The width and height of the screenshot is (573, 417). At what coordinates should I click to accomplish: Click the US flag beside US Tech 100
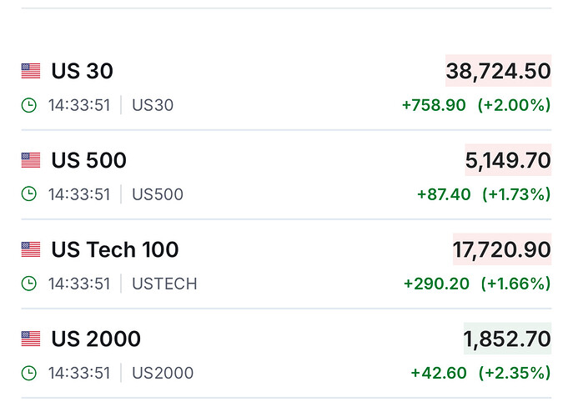[x=31, y=249]
